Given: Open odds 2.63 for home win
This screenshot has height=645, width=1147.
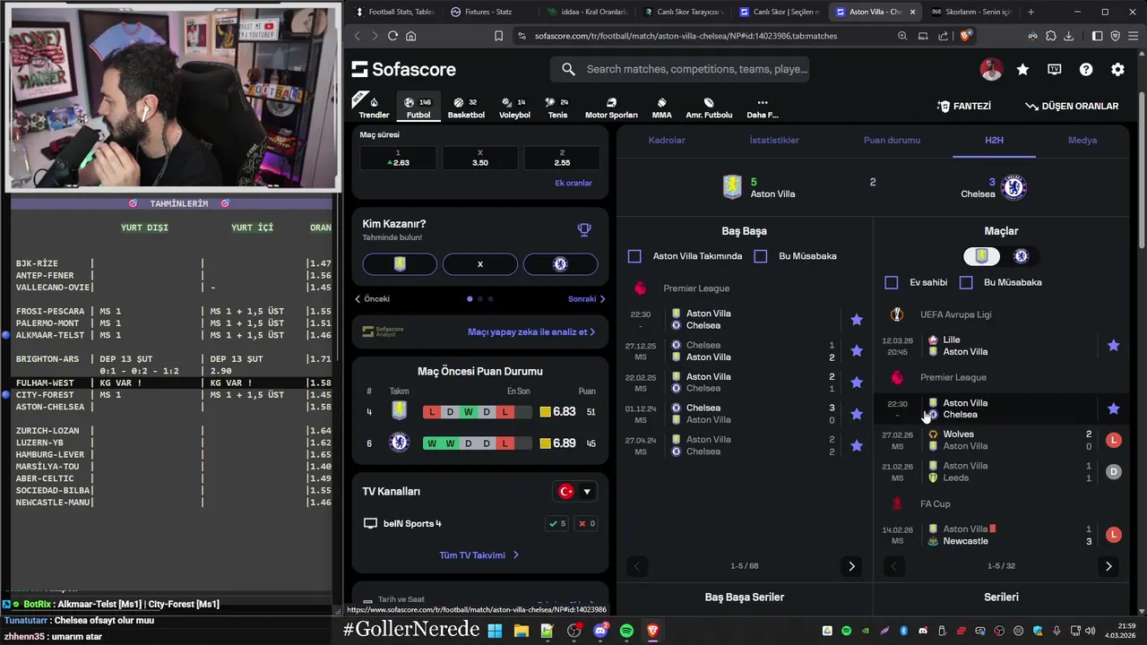Looking at the screenshot, I should pos(399,158).
